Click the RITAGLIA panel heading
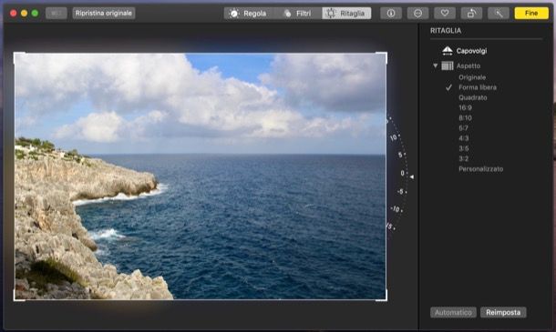 pyautogui.click(x=446, y=31)
